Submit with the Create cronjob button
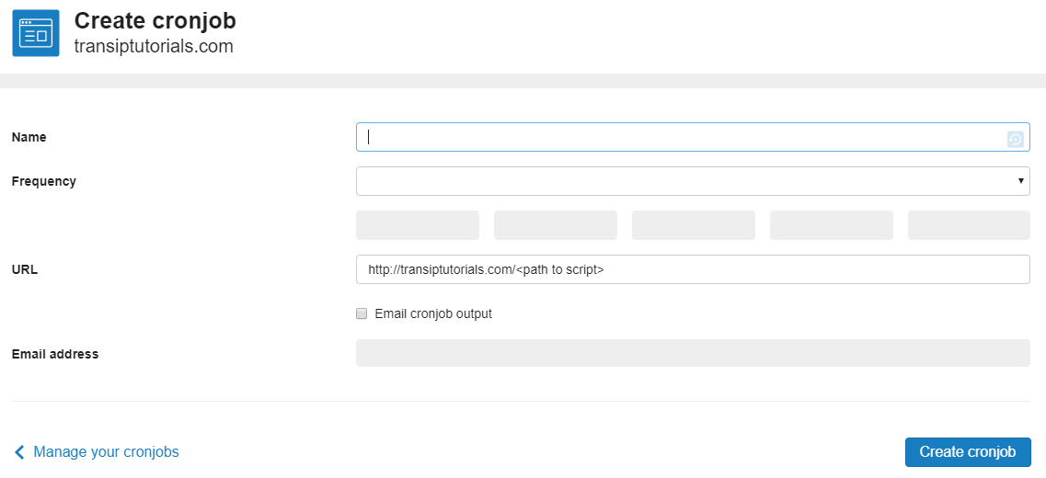 point(968,452)
